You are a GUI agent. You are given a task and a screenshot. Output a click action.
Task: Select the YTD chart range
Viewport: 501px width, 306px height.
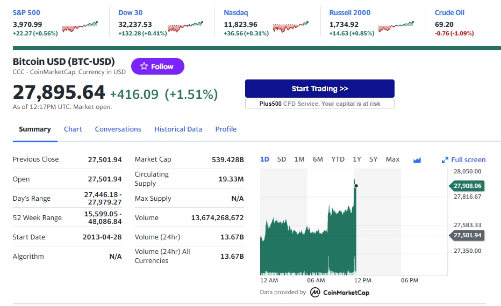(338, 159)
